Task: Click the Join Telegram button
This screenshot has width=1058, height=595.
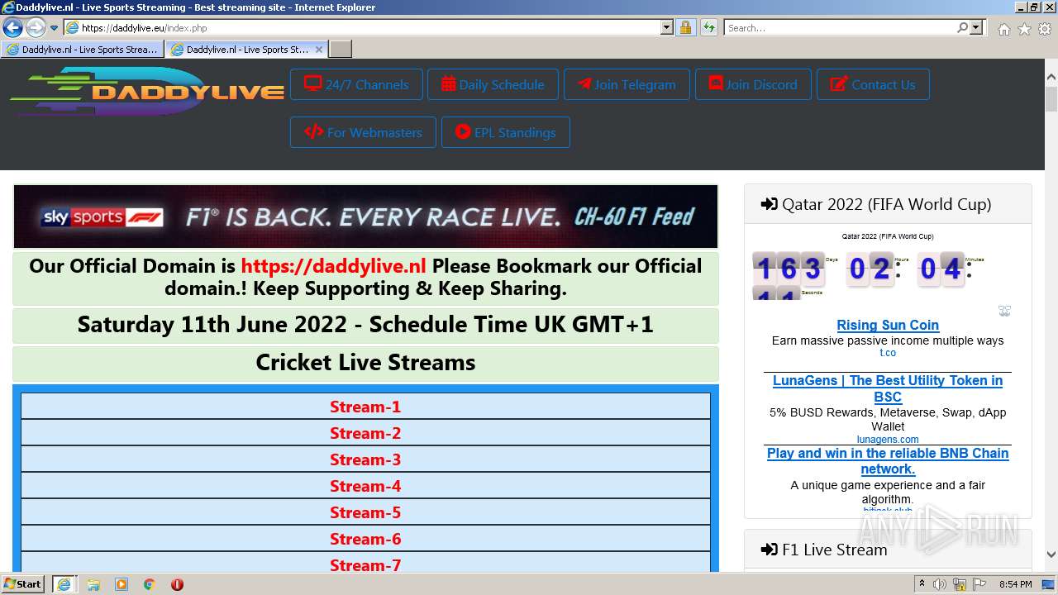Action: point(627,84)
